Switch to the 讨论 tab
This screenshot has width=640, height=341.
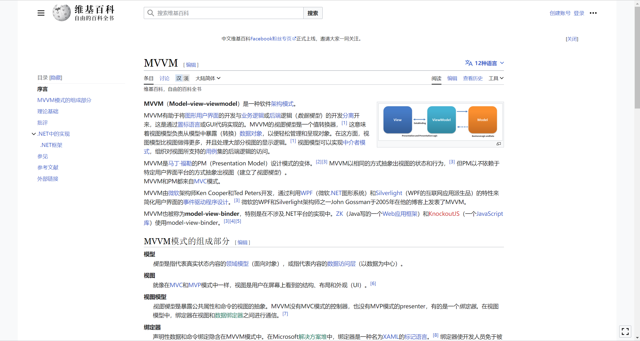click(x=164, y=78)
